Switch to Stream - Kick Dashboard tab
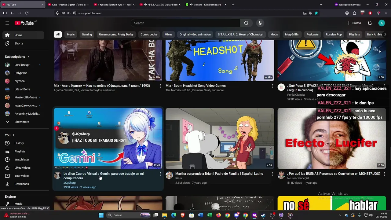 click(206, 5)
